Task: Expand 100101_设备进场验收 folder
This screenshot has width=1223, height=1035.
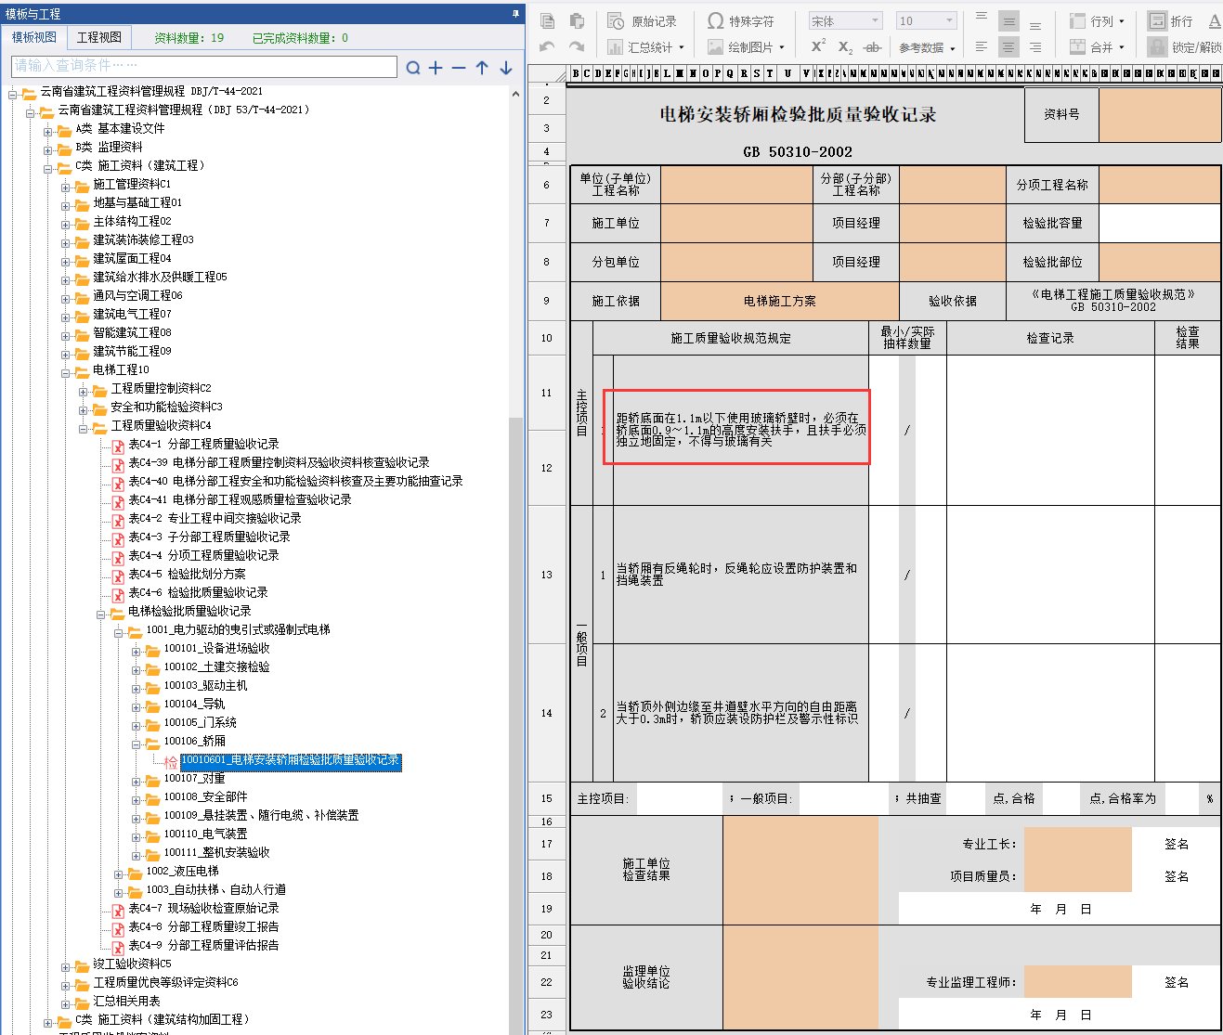Action: point(137,651)
